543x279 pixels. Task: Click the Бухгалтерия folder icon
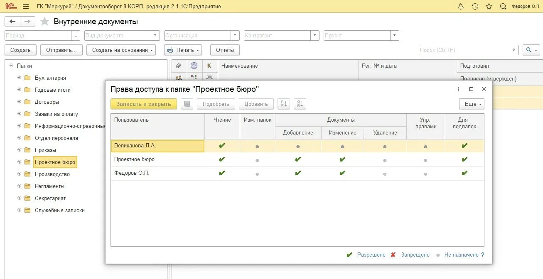[x=27, y=78]
